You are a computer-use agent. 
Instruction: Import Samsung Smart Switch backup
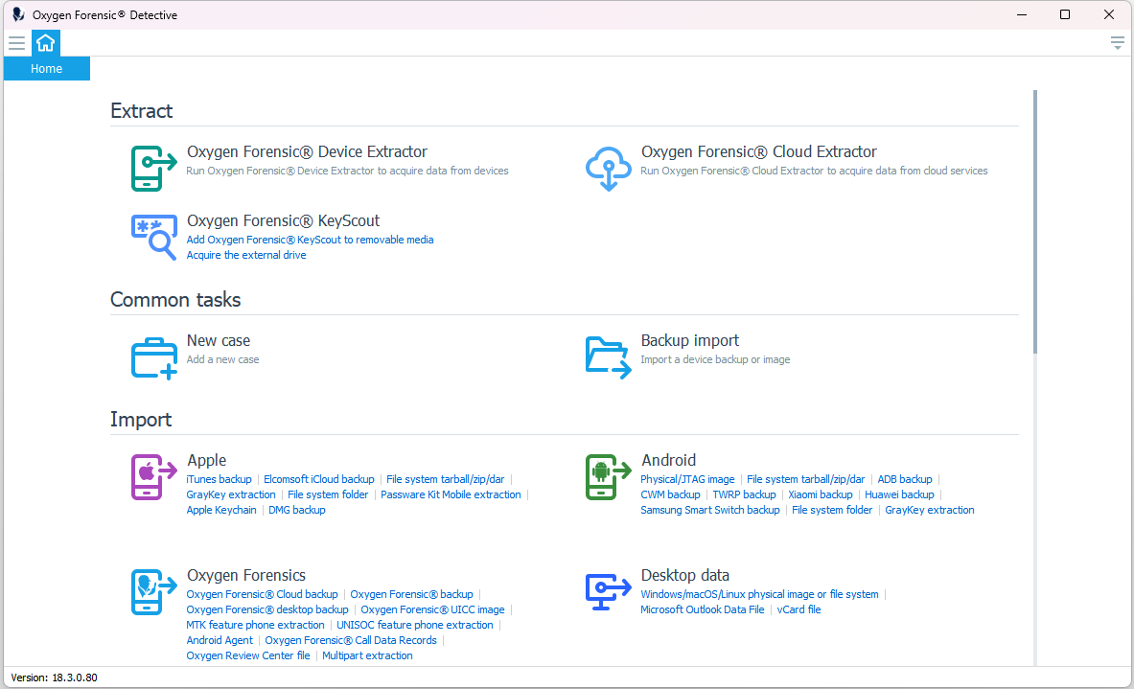click(710, 510)
